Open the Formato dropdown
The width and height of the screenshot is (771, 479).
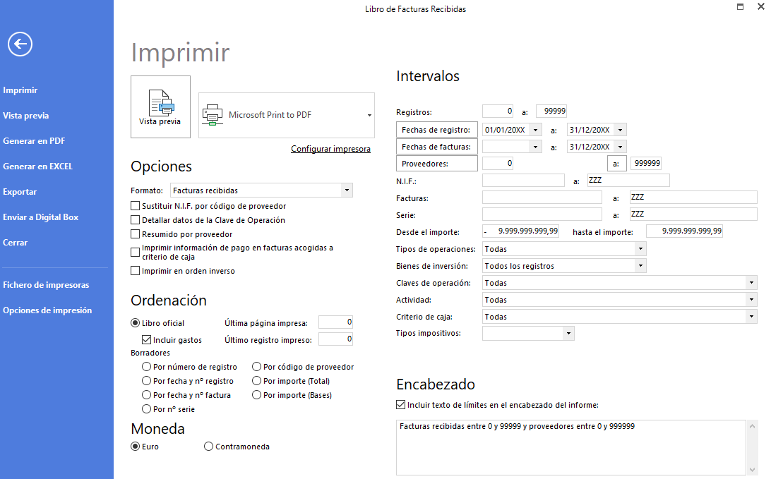(347, 190)
